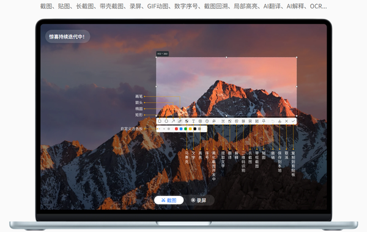Choose the red color swatch
367x232 pixels.
176,129
